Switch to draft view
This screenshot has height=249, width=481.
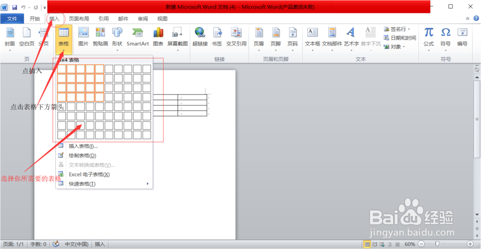coord(397,244)
